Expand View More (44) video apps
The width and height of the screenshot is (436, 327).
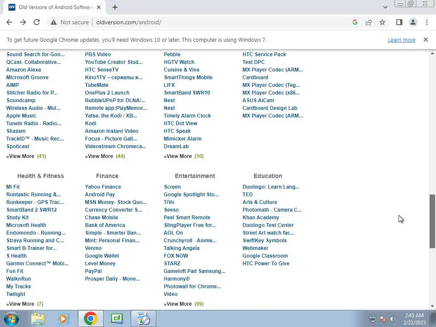click(105, 156)
